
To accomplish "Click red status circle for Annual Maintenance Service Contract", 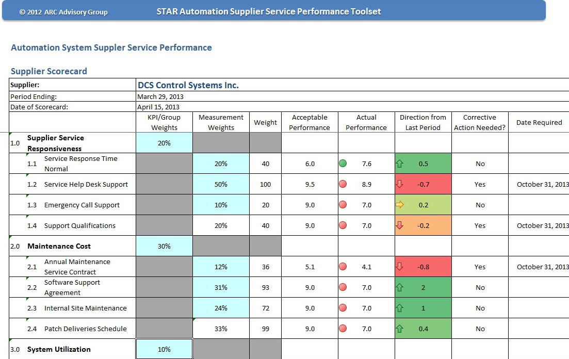I will (x=343, y=267).
